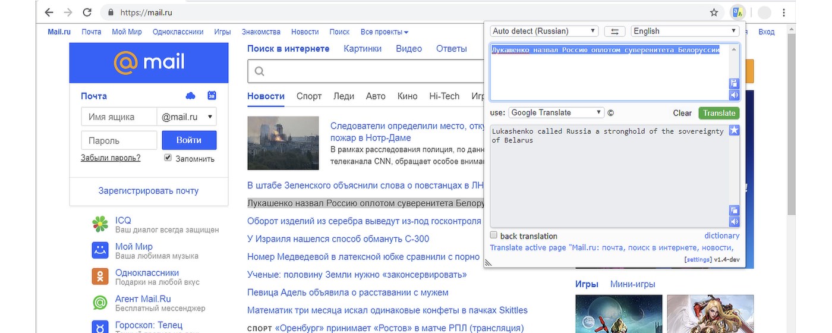Switch to Леди news tab

pyautogui.click(x=343, y=96)
